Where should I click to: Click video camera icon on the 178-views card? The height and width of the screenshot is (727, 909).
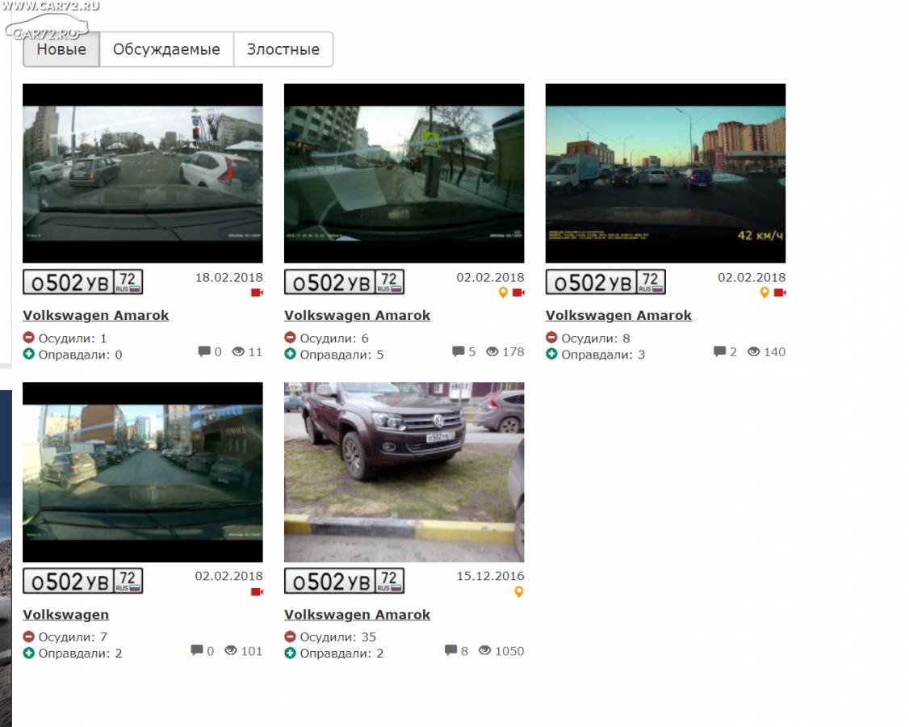pyautogui.click(x=518, y=292)
